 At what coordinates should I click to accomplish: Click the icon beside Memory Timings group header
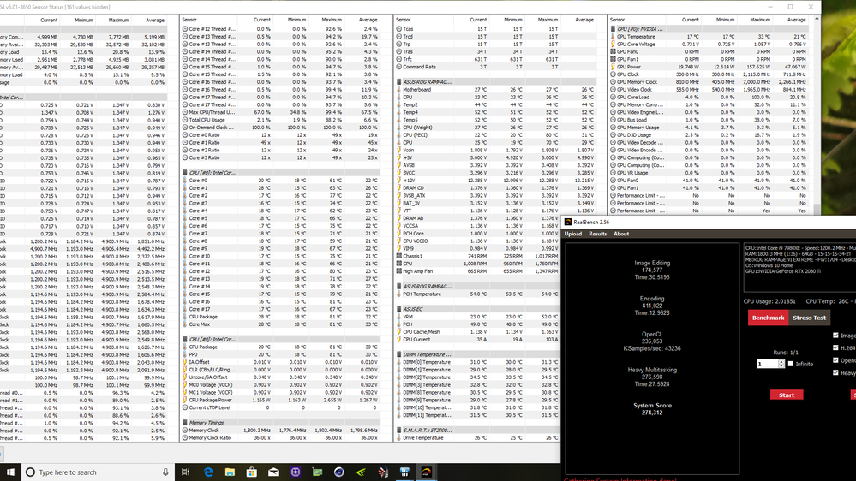[185, 423]
